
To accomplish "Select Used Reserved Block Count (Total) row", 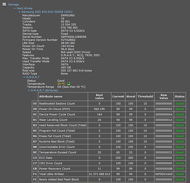I will (x=109, y=125).
